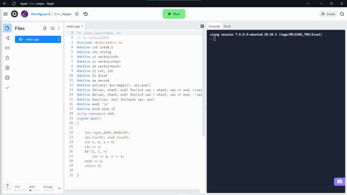The image size is (347, 195).
Task: Toggle the editor layout icon
Action: pos(202,26)
